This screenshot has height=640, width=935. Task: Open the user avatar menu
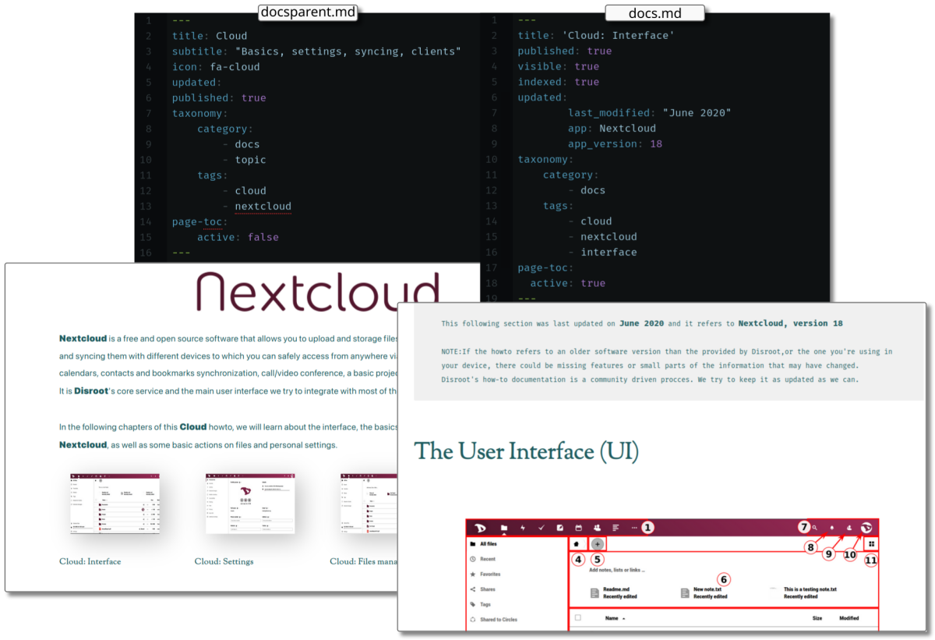tap(866, 528)
